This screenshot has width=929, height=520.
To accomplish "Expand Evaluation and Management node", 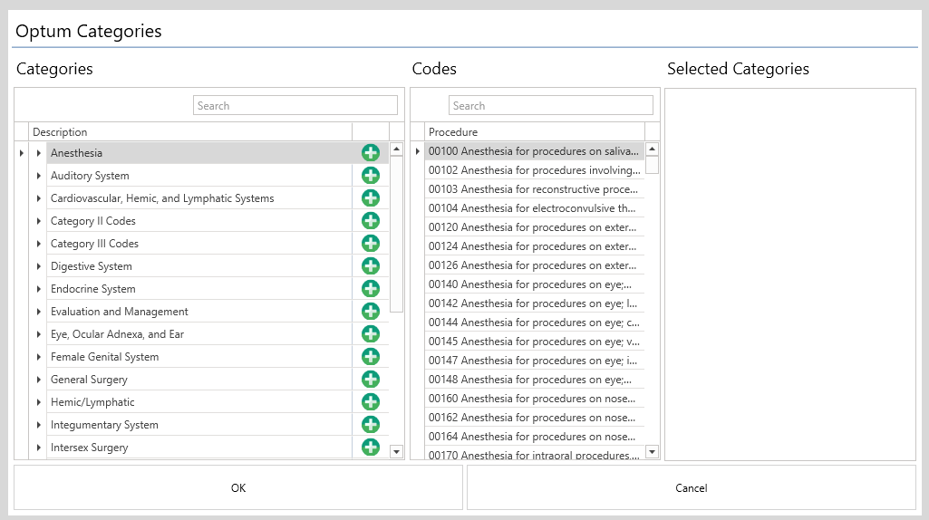I will tap(38, 312).
